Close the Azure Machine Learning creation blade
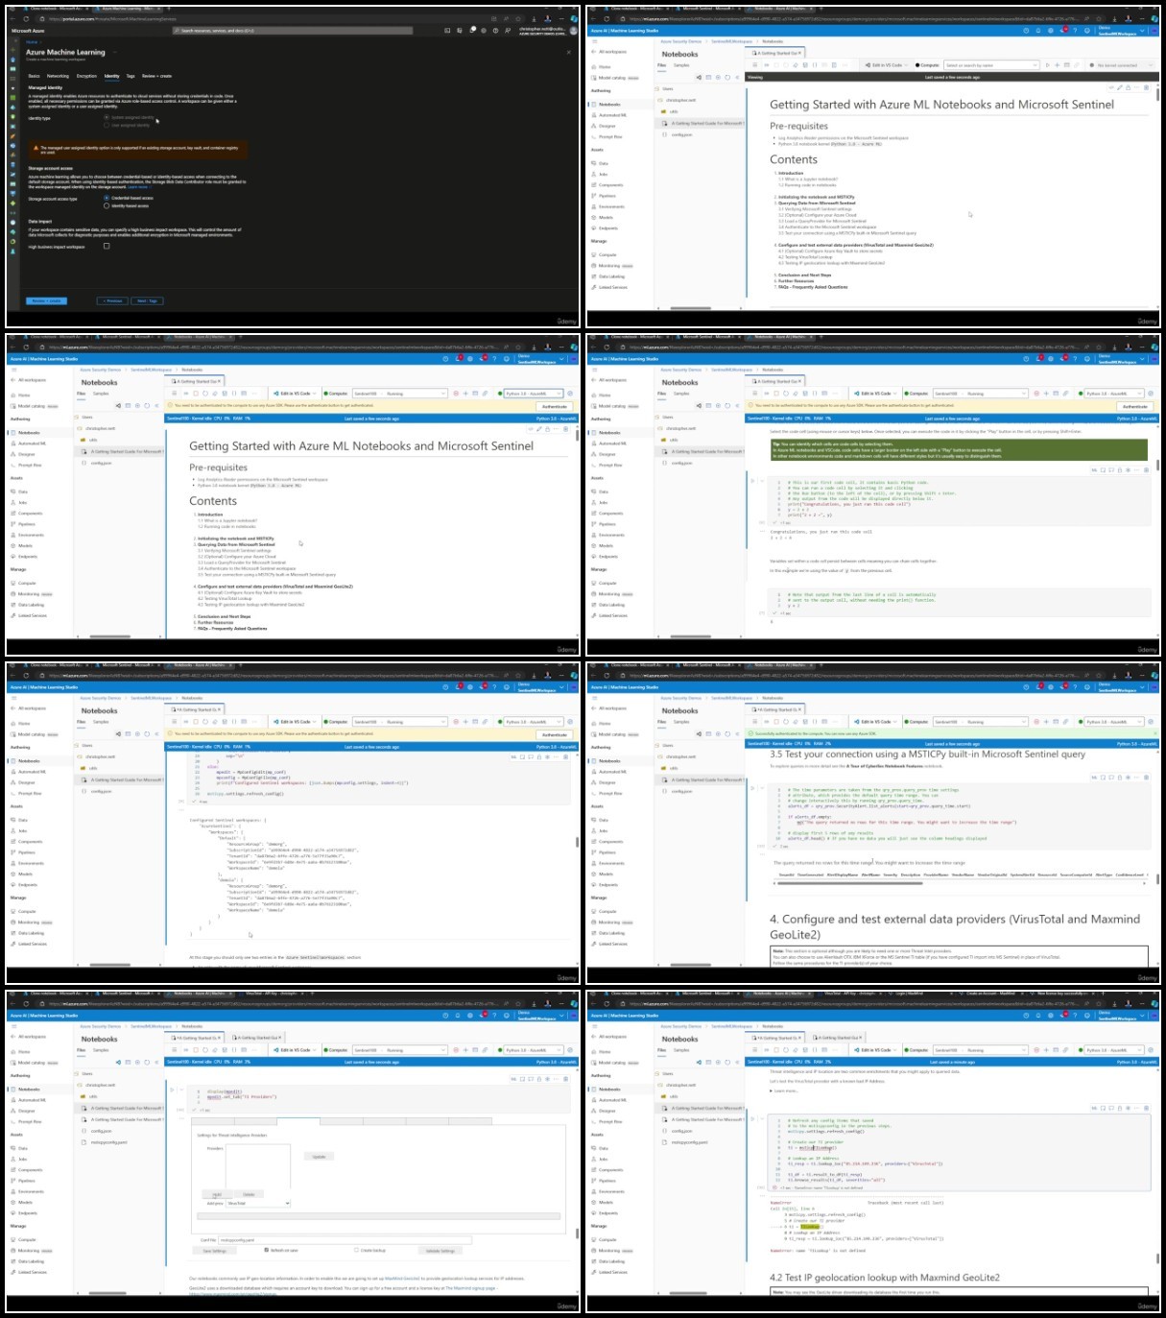 point(569,53)
